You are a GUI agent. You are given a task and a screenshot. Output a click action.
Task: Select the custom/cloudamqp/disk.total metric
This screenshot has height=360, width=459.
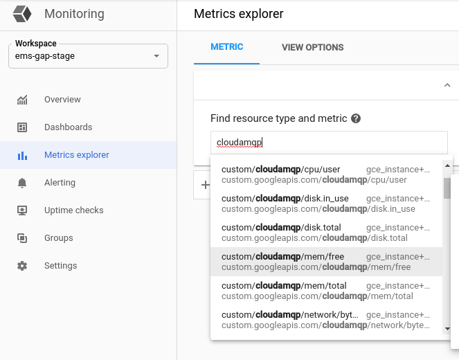[326, 233]
